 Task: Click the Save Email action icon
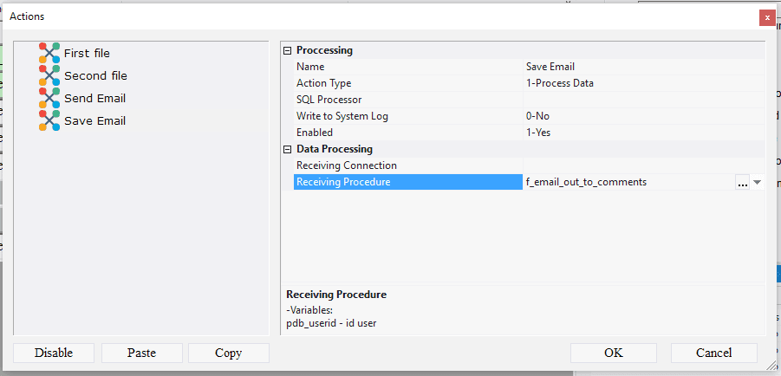pos(49,120)
